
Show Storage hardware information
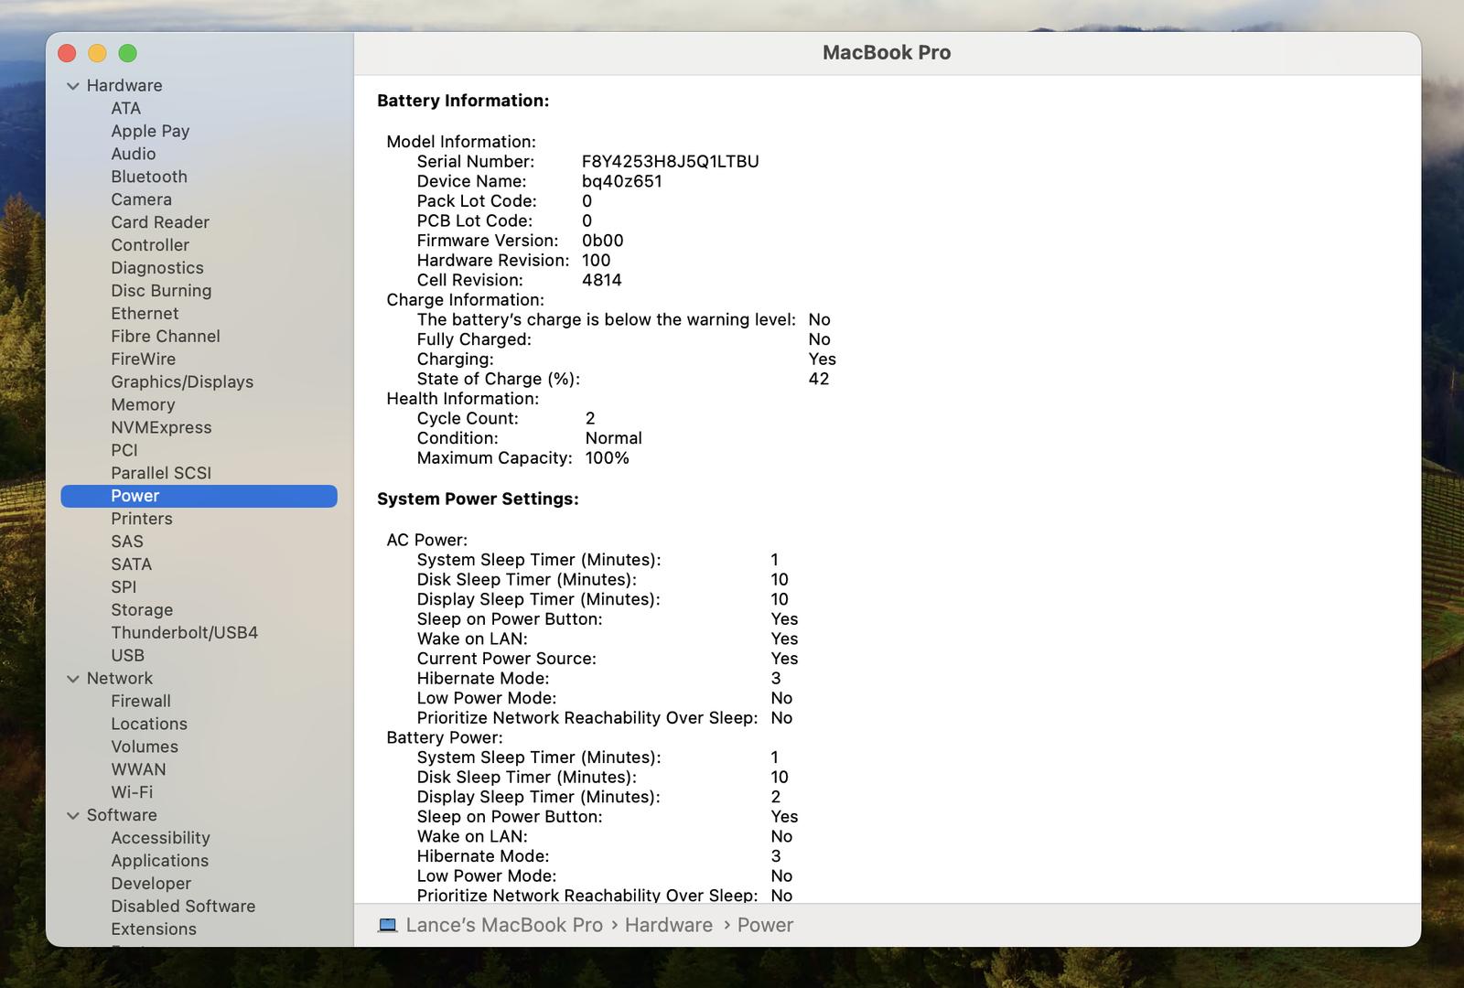pyautogui.click(x=142, y=609)
